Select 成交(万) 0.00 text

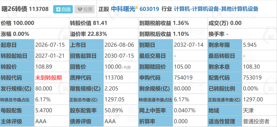(x=225, y=23)
